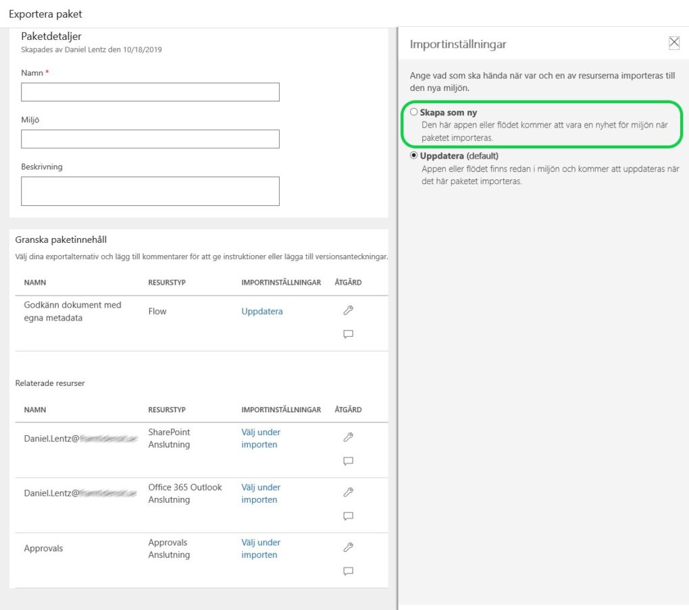This screenshot has width=689, height=610.
Task: Open Välj under importen for SharePoint
Action: pos(261,438)
